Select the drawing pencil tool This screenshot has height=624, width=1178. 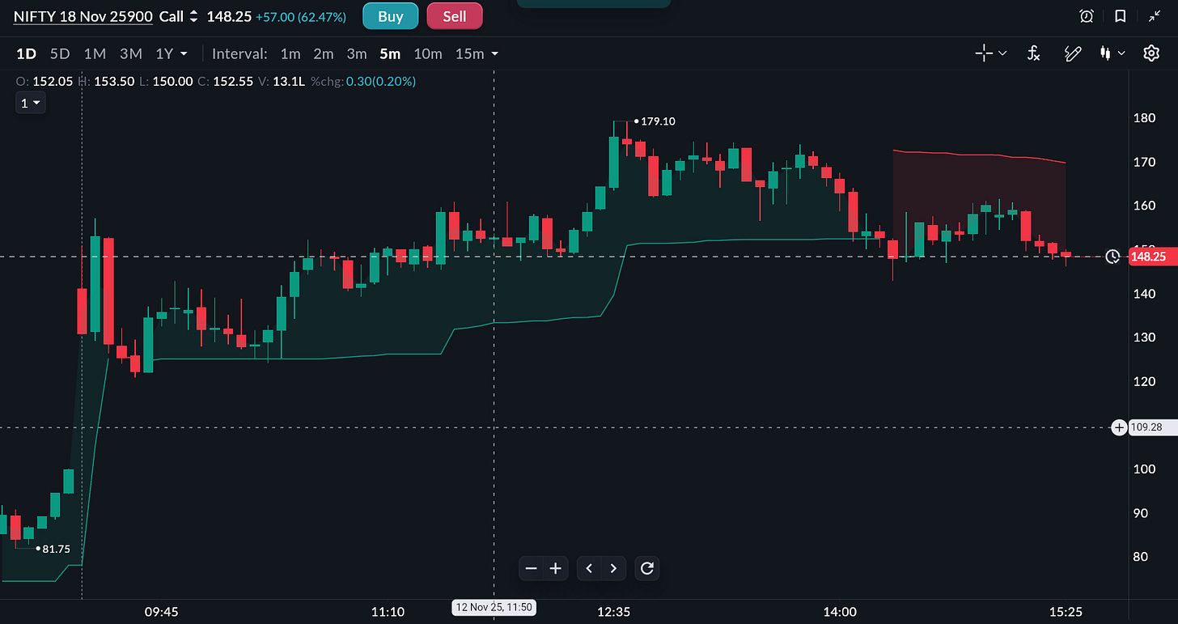click(x=1073, y=53)
